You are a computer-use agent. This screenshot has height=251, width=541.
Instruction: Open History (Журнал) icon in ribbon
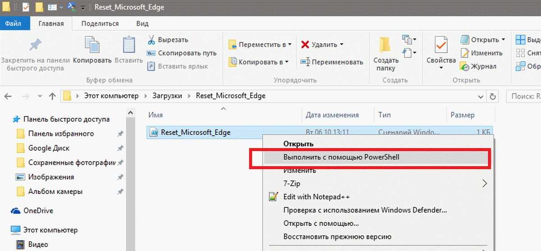point(464,67)
